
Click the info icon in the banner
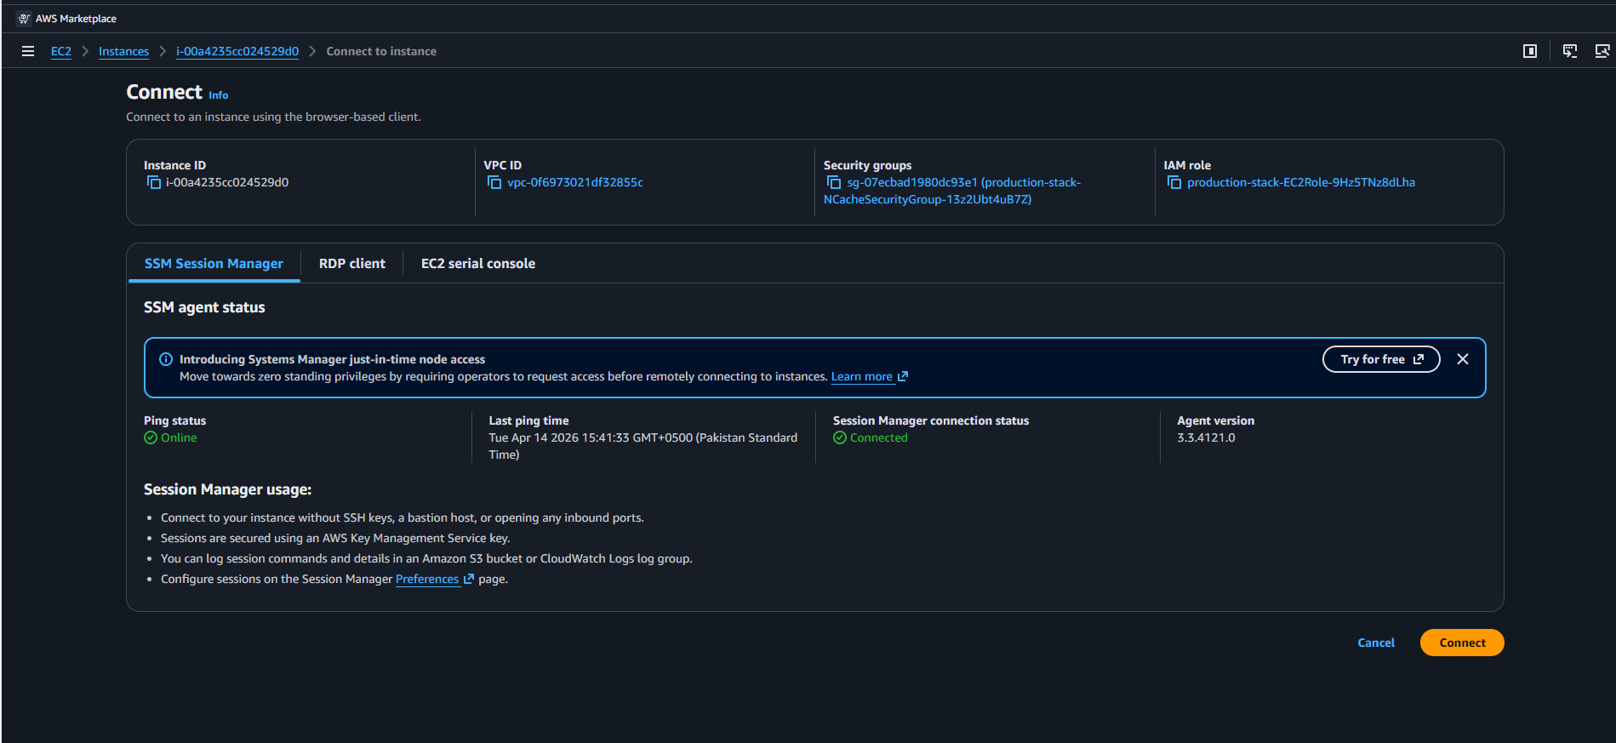[166, 359]
